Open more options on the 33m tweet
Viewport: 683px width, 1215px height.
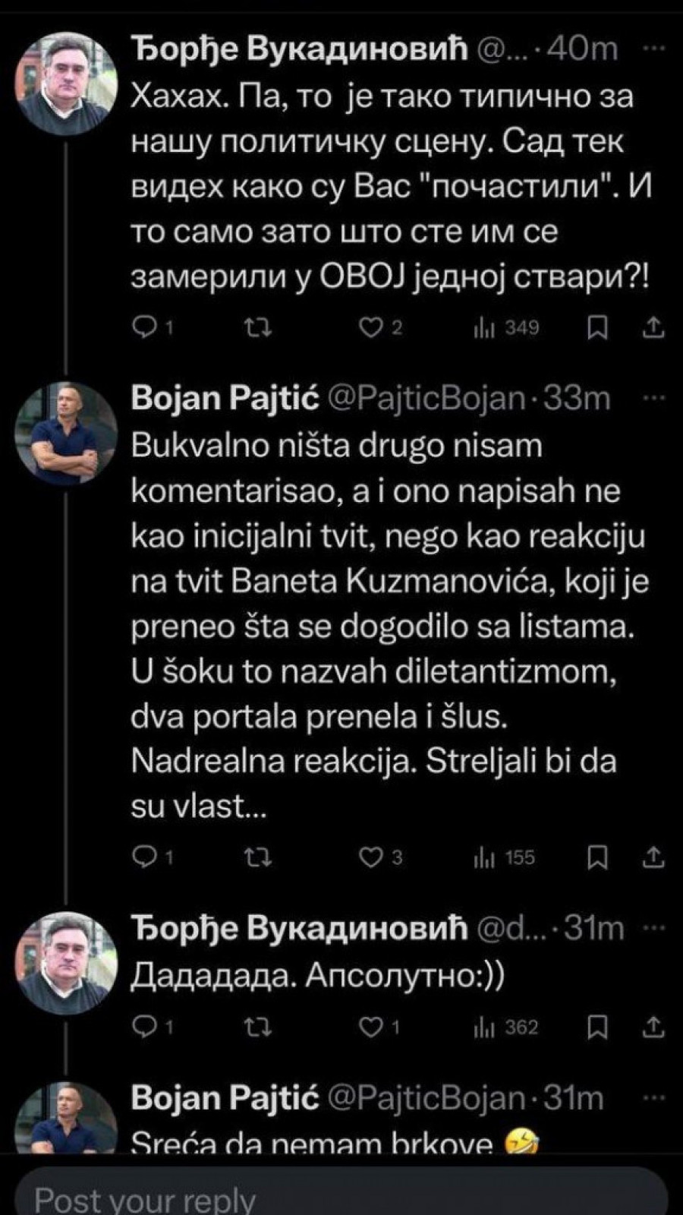pos(653,398)
